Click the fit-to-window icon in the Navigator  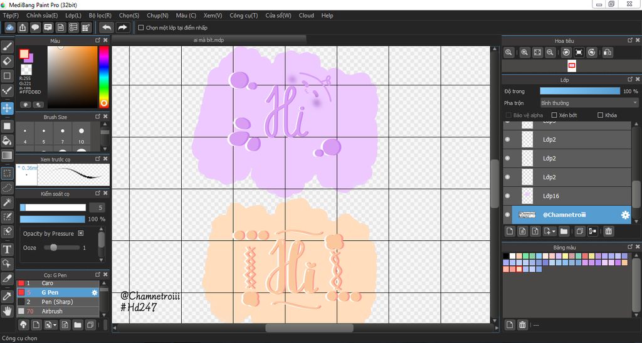tap(537, 52)
